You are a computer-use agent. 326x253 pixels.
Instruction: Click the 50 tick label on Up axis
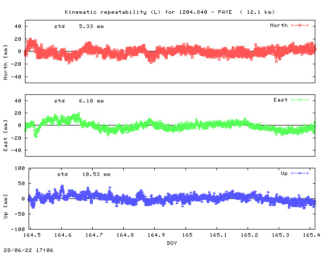(21, 184)
